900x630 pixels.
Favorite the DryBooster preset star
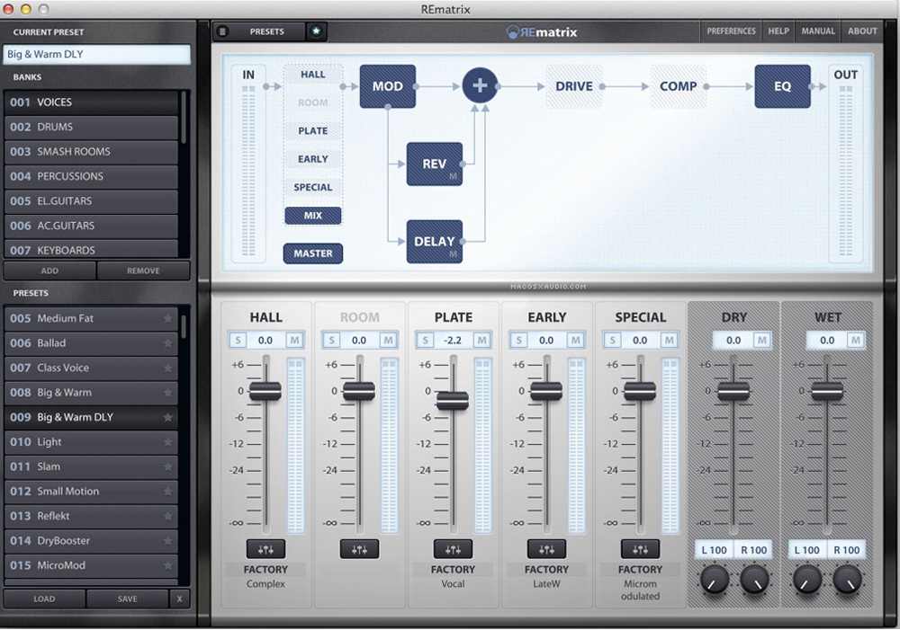[x=167, y=540]
